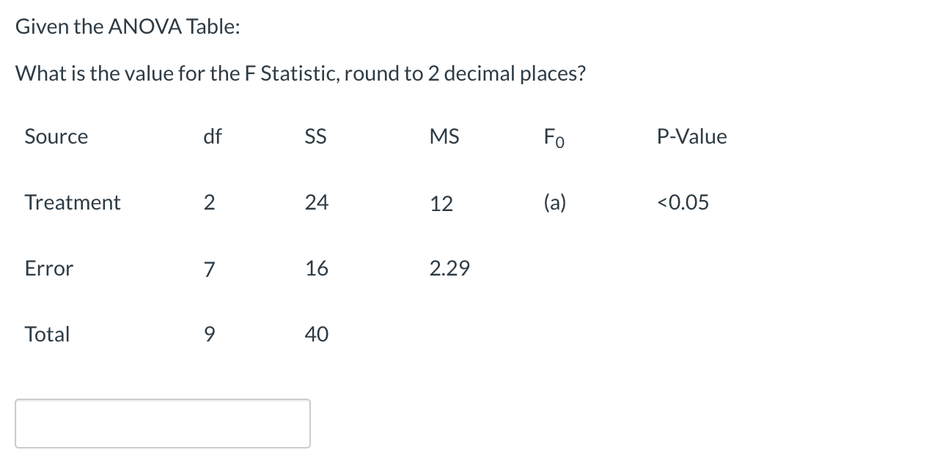The height and width of the screenshot is (469, 940).
Task: Select the (a) placeholder cell
Action: (554, 202)
